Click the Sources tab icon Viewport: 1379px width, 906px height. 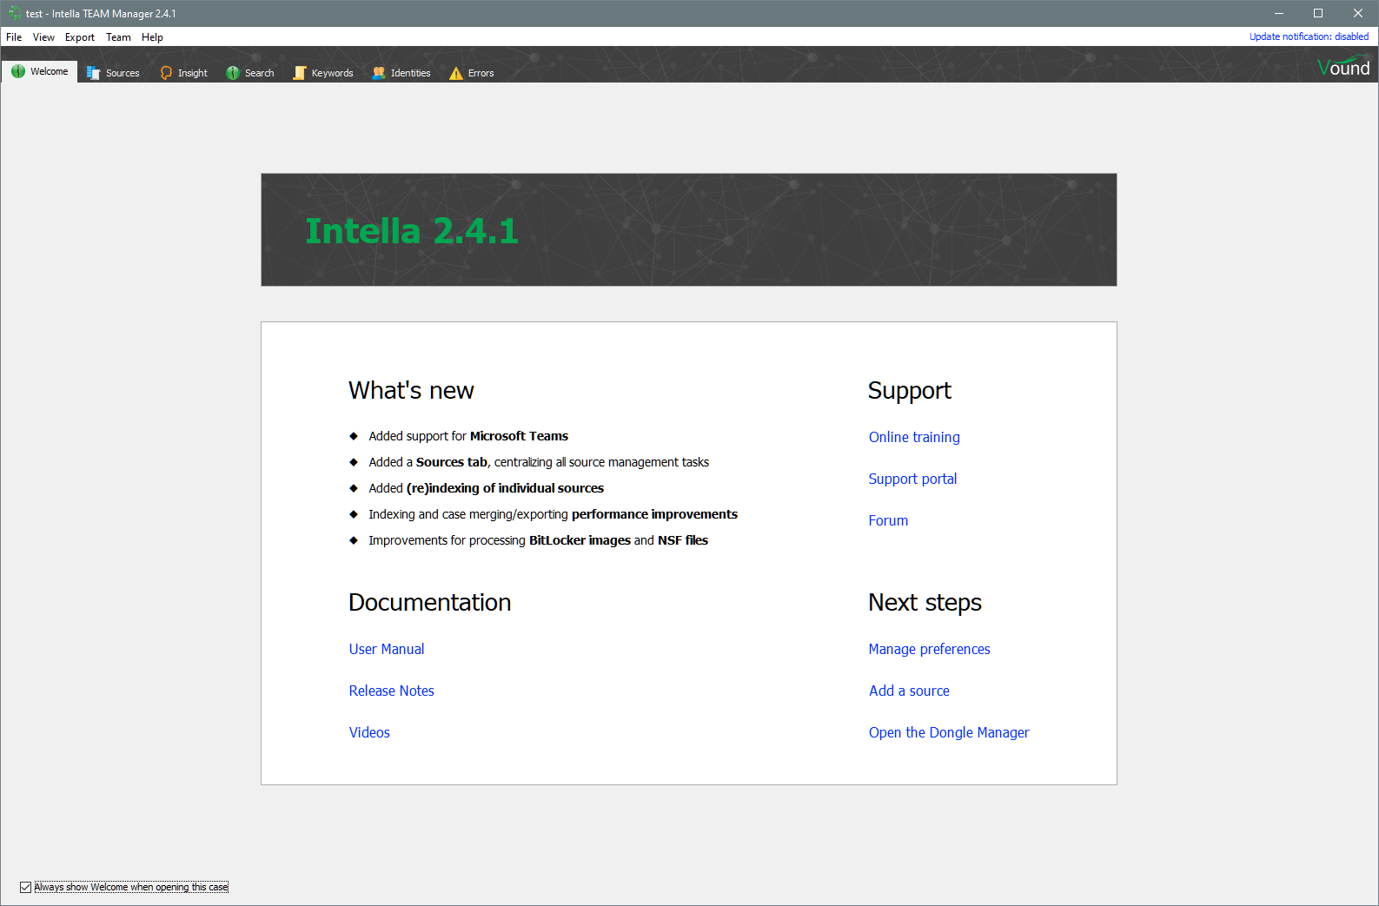(x=94, y=73)
